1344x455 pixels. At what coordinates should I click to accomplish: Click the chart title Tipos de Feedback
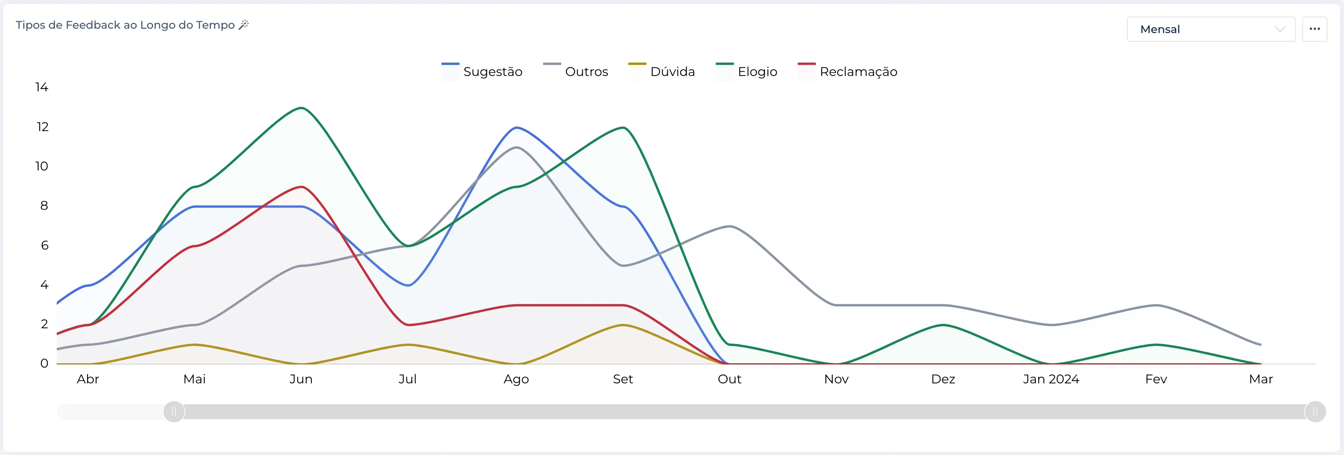[125, 25]
